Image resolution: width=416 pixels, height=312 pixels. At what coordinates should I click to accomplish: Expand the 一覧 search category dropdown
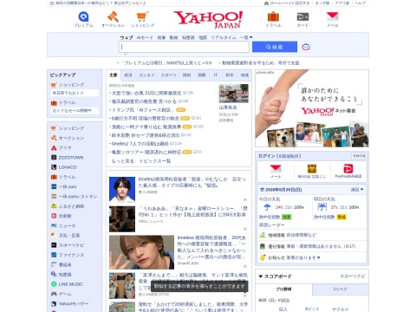[x=246, y=37]
